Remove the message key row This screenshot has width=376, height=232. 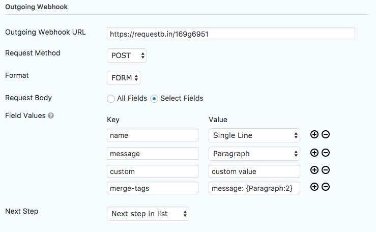coord(326,153)
